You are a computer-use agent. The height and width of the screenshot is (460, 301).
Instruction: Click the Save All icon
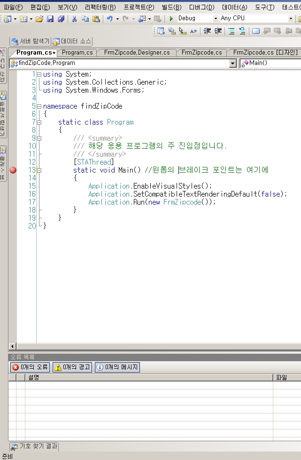tap(61, 19)
